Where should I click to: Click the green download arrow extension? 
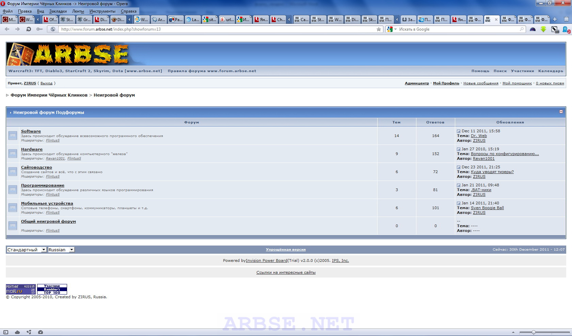pyautogui.click(x=543, y=29)
